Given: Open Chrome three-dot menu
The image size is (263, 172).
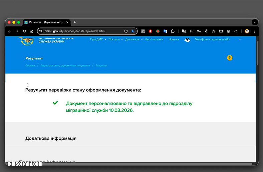Looking at the screenshot, I should (254, 31).
